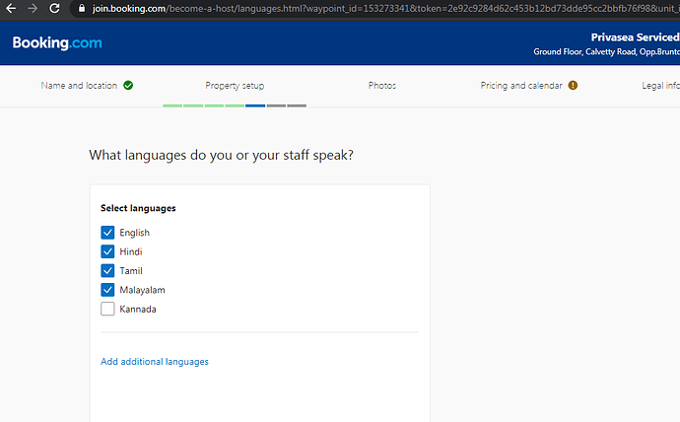Open the Legal info step
680x422 pixels.
click(660, 86)
